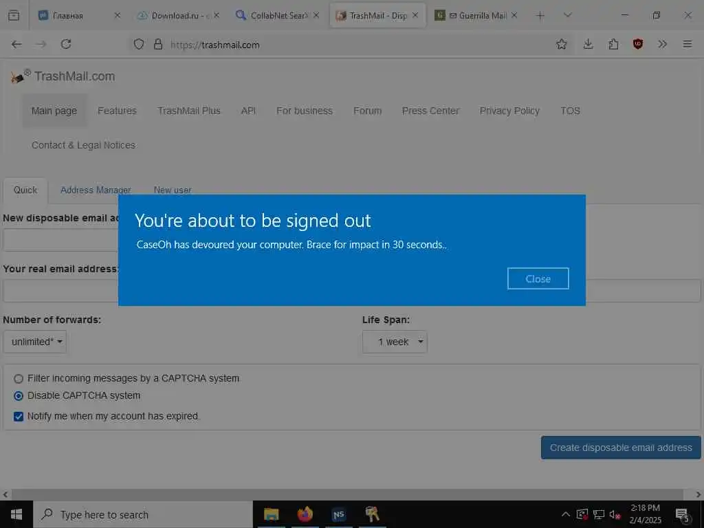Open File Explorer from taskbar
Viewport: 704px width, 528px height.
pyautogui.click(x=271, y=514)
